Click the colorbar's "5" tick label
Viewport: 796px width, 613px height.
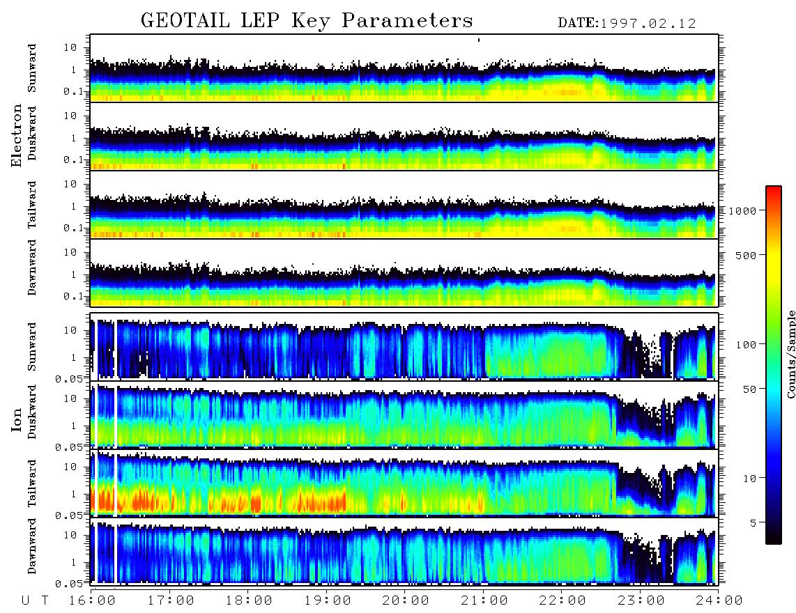coord(753,523)
